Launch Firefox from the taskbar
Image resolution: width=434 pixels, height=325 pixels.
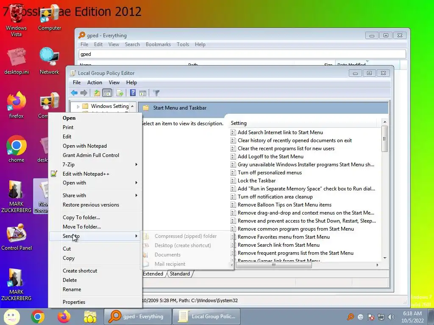[64, 317]
